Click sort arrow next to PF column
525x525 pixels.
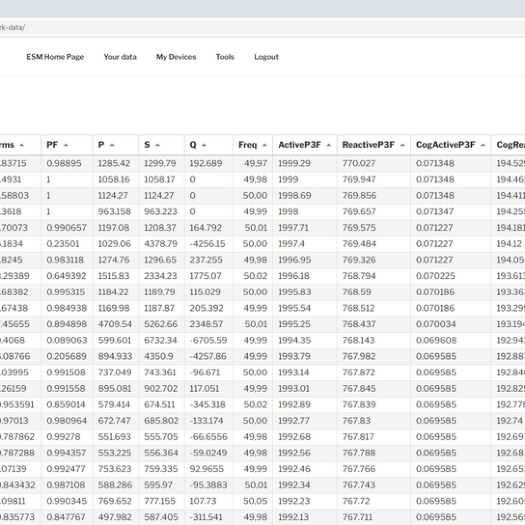(66, 145)
